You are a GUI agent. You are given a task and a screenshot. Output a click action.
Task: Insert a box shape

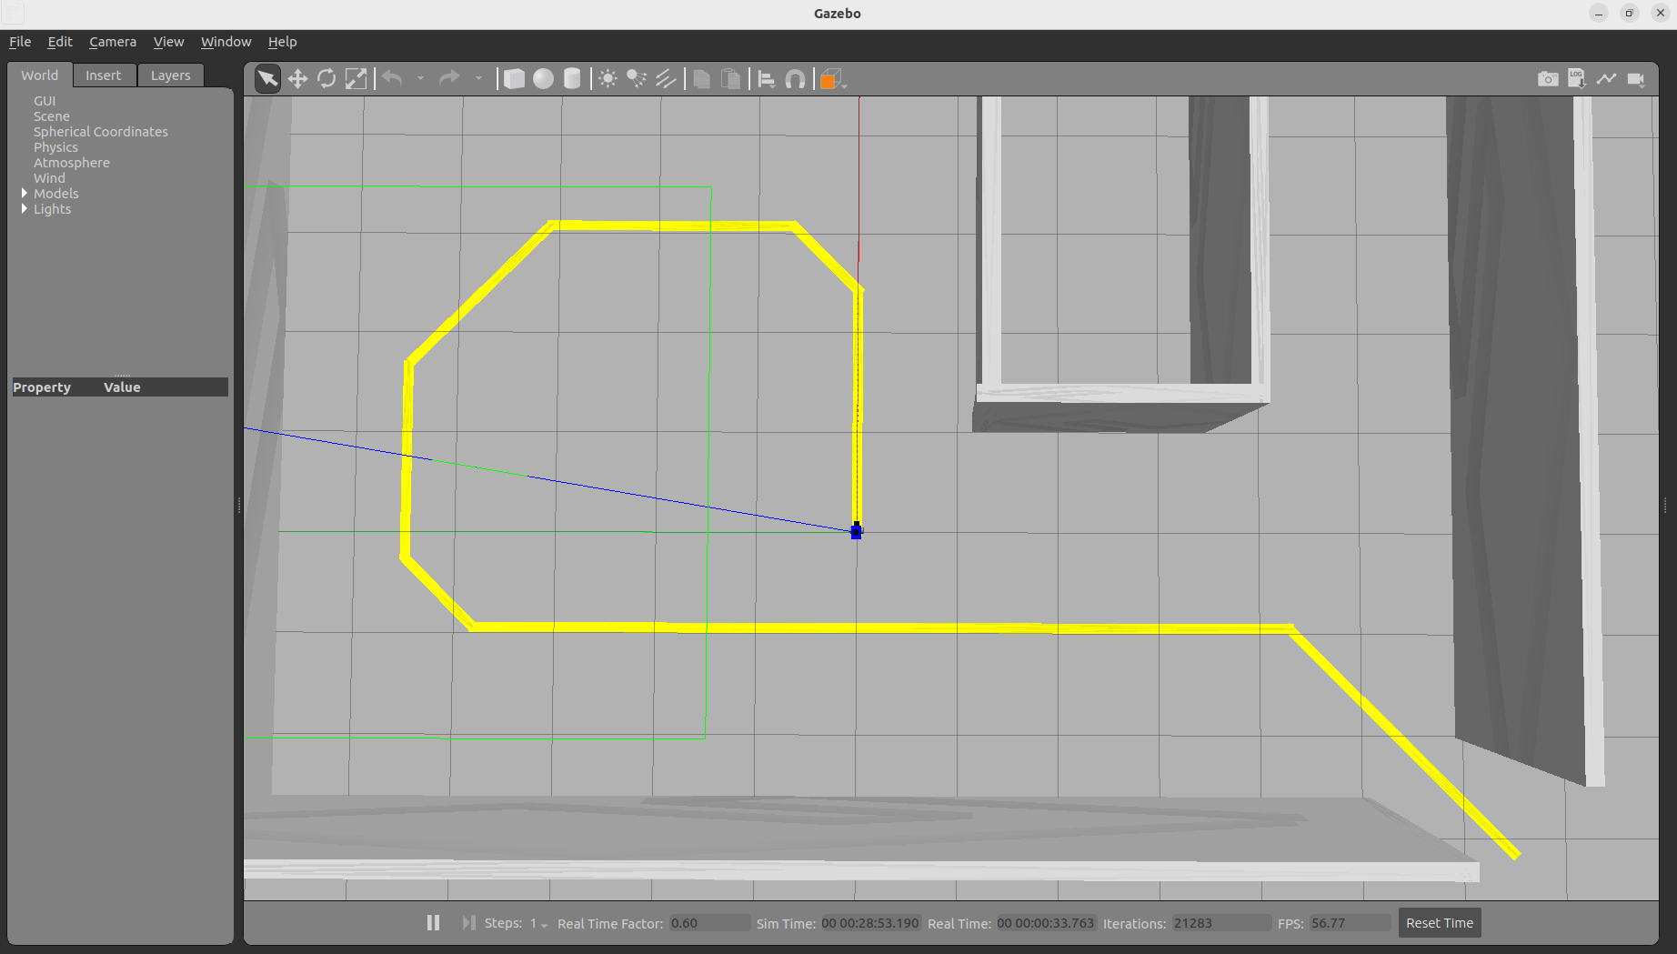click(x=514, y=79)
